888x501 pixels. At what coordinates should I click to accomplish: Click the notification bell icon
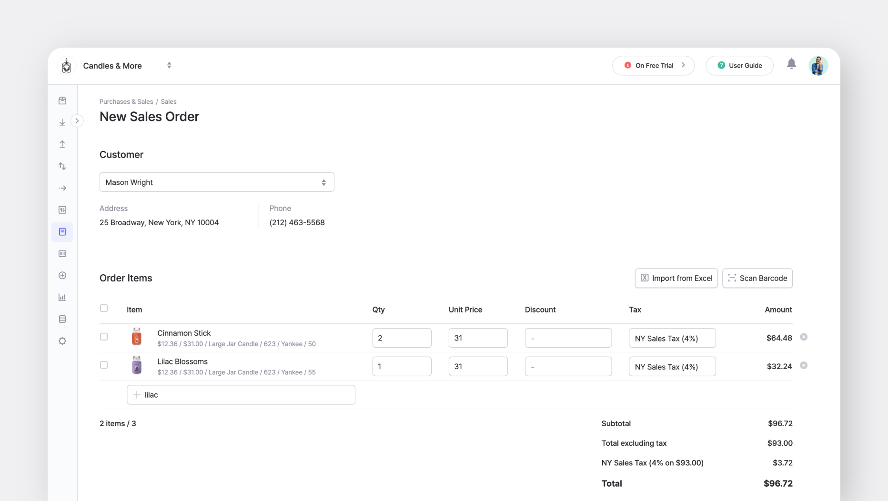point(791,63)
